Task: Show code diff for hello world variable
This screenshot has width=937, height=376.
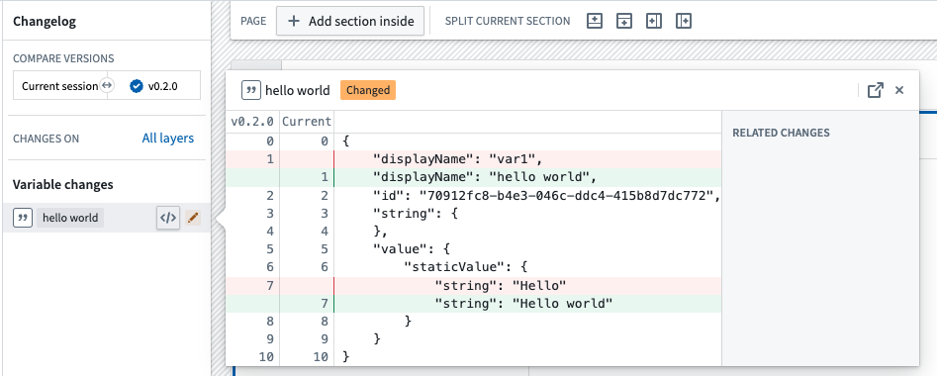Action: 168,219
